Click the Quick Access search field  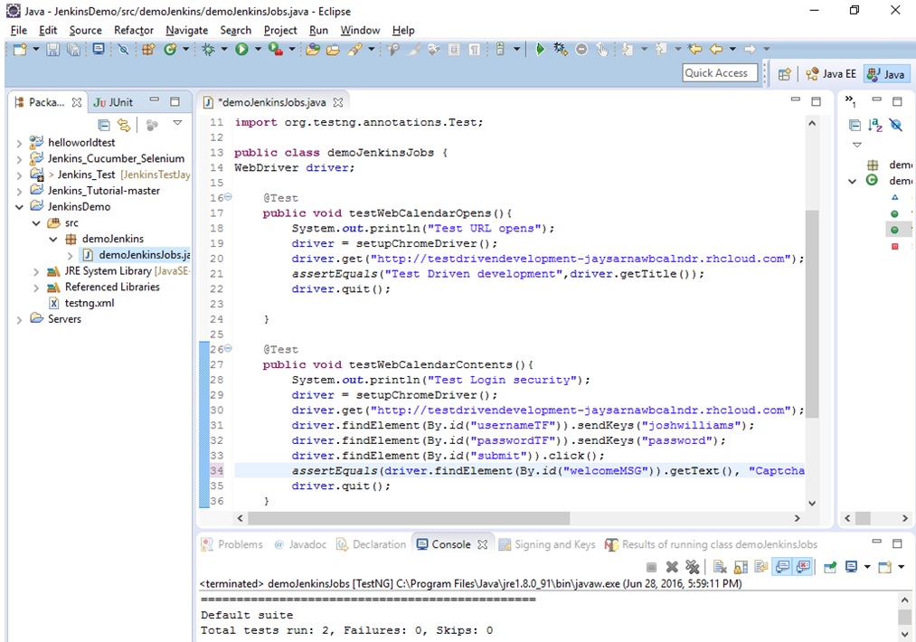[x=720, y=73]
